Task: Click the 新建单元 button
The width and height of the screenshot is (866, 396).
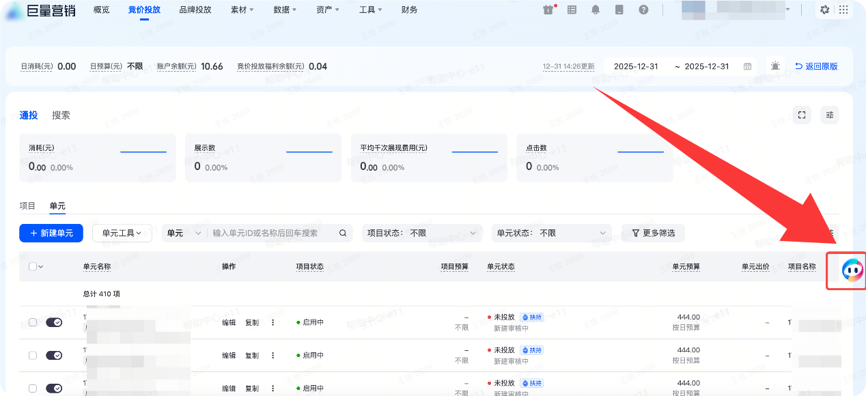Action: [x=51, y=233]
